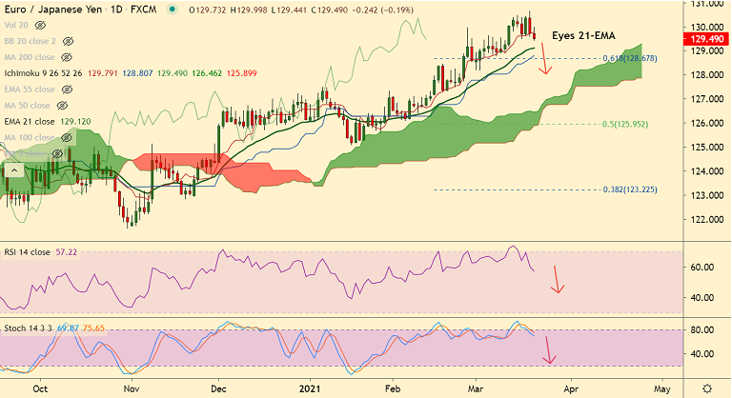
Task: Show the MA 50 close indicator
Action: (x=62, y=106)
